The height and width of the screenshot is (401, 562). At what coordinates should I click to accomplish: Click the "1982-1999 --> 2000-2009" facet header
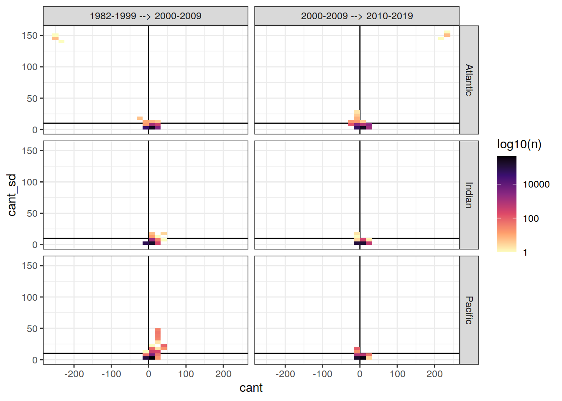pos(146,16)
